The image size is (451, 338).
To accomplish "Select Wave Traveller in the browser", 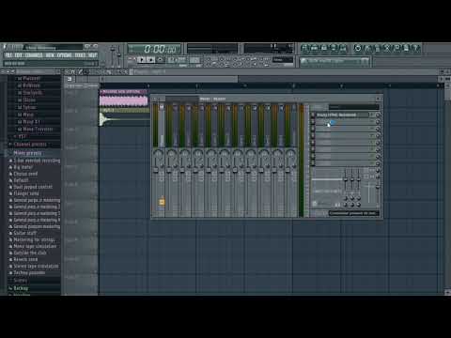I will point(38,129).
